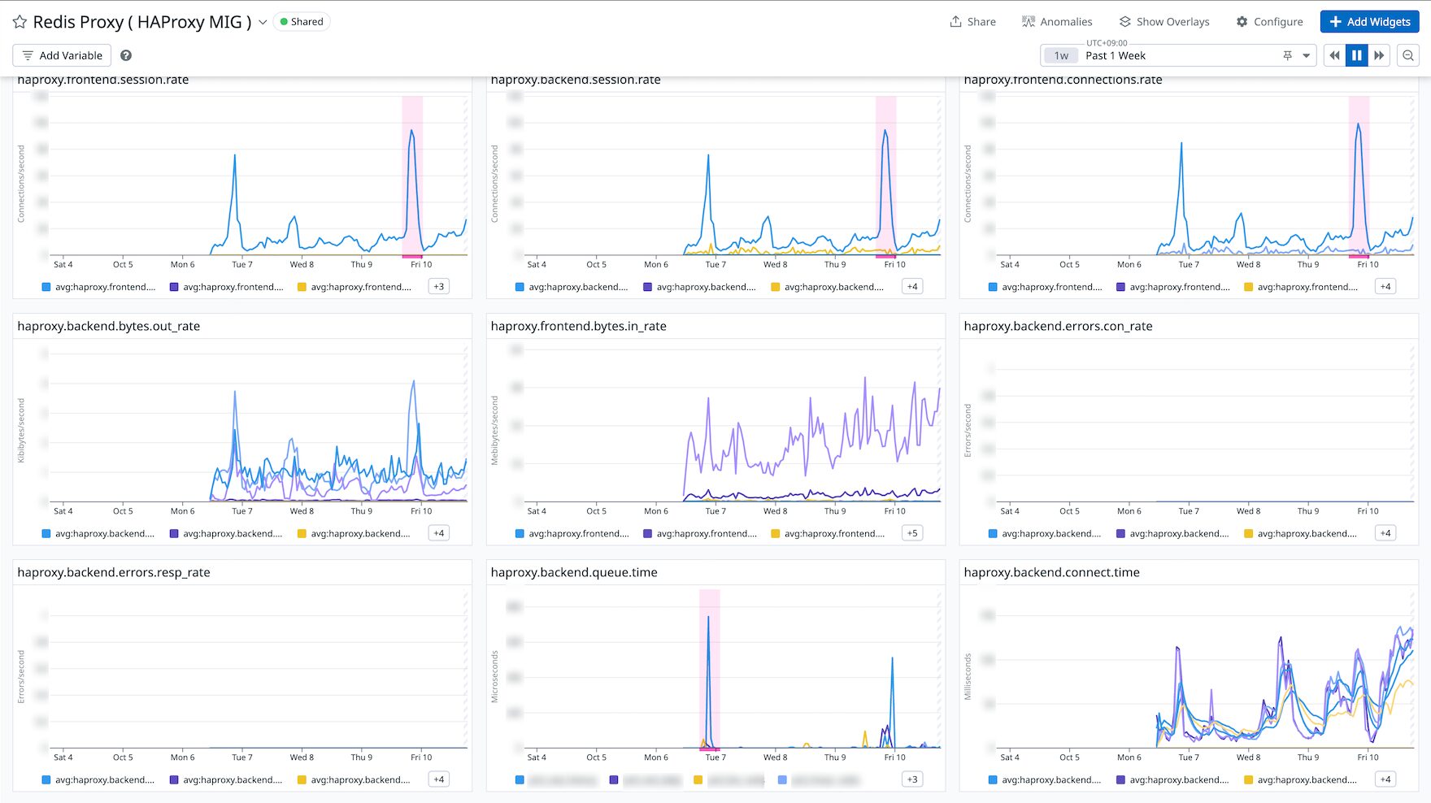Click the Tue 7 anomaly marker in queue.time
Screen dimensions: 1431x803
pyautogui.click(x=709, y=749)
